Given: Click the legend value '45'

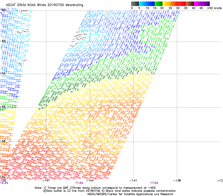Looking at the screenshot, I should pos(201,8).
